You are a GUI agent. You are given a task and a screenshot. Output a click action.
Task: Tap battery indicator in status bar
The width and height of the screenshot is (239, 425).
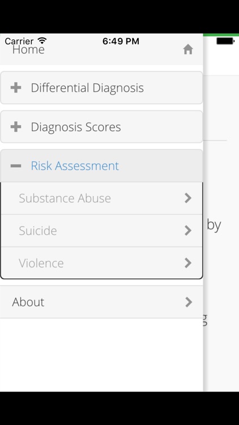click(225, 41)
